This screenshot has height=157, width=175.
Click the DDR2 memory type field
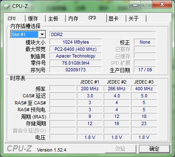click(x=102, y=34)
